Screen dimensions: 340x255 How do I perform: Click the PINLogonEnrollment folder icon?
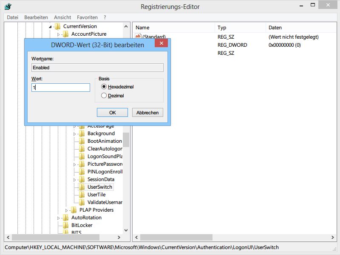pos(82,172)
